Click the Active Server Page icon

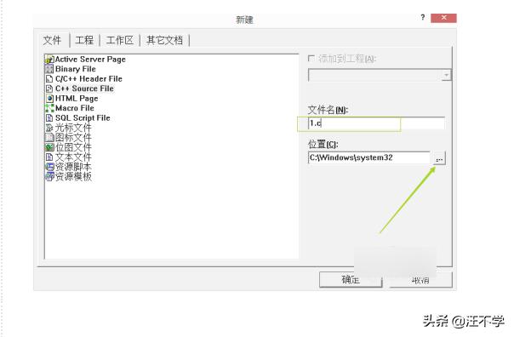(49, 60)
